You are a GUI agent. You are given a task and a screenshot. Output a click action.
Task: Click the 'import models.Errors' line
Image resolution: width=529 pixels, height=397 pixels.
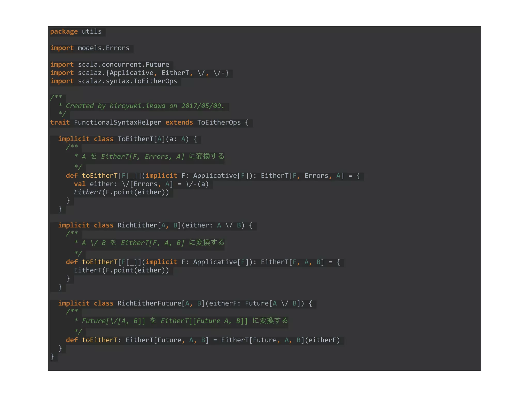[x=90, y=48]
